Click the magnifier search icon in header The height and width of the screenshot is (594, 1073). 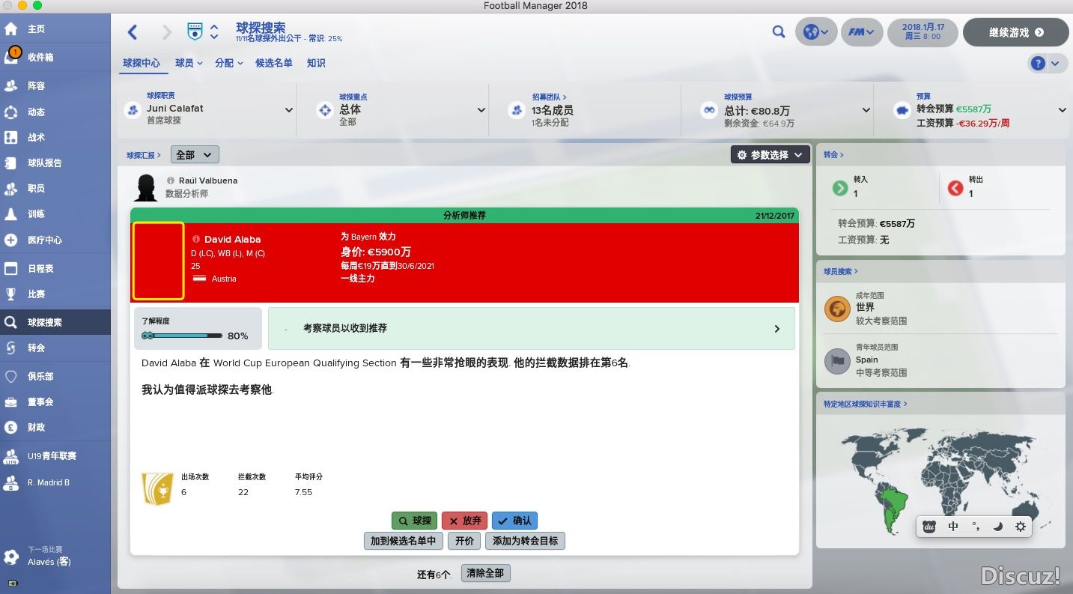tap(779, 32)
